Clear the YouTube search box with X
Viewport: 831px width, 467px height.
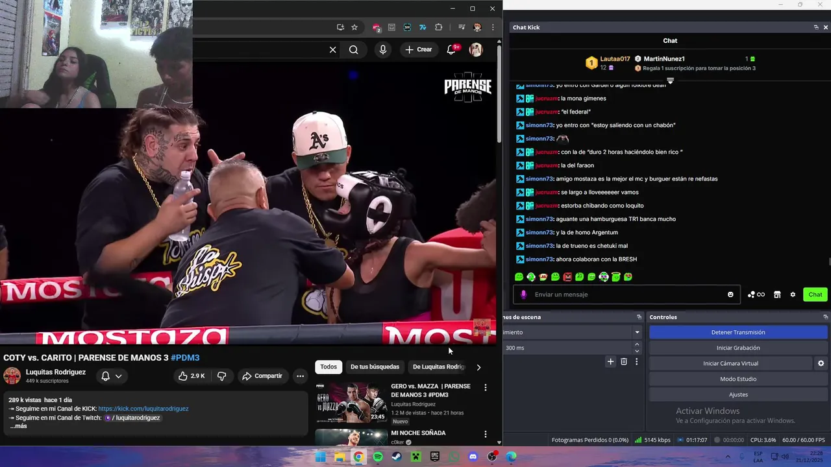point(332,49)
